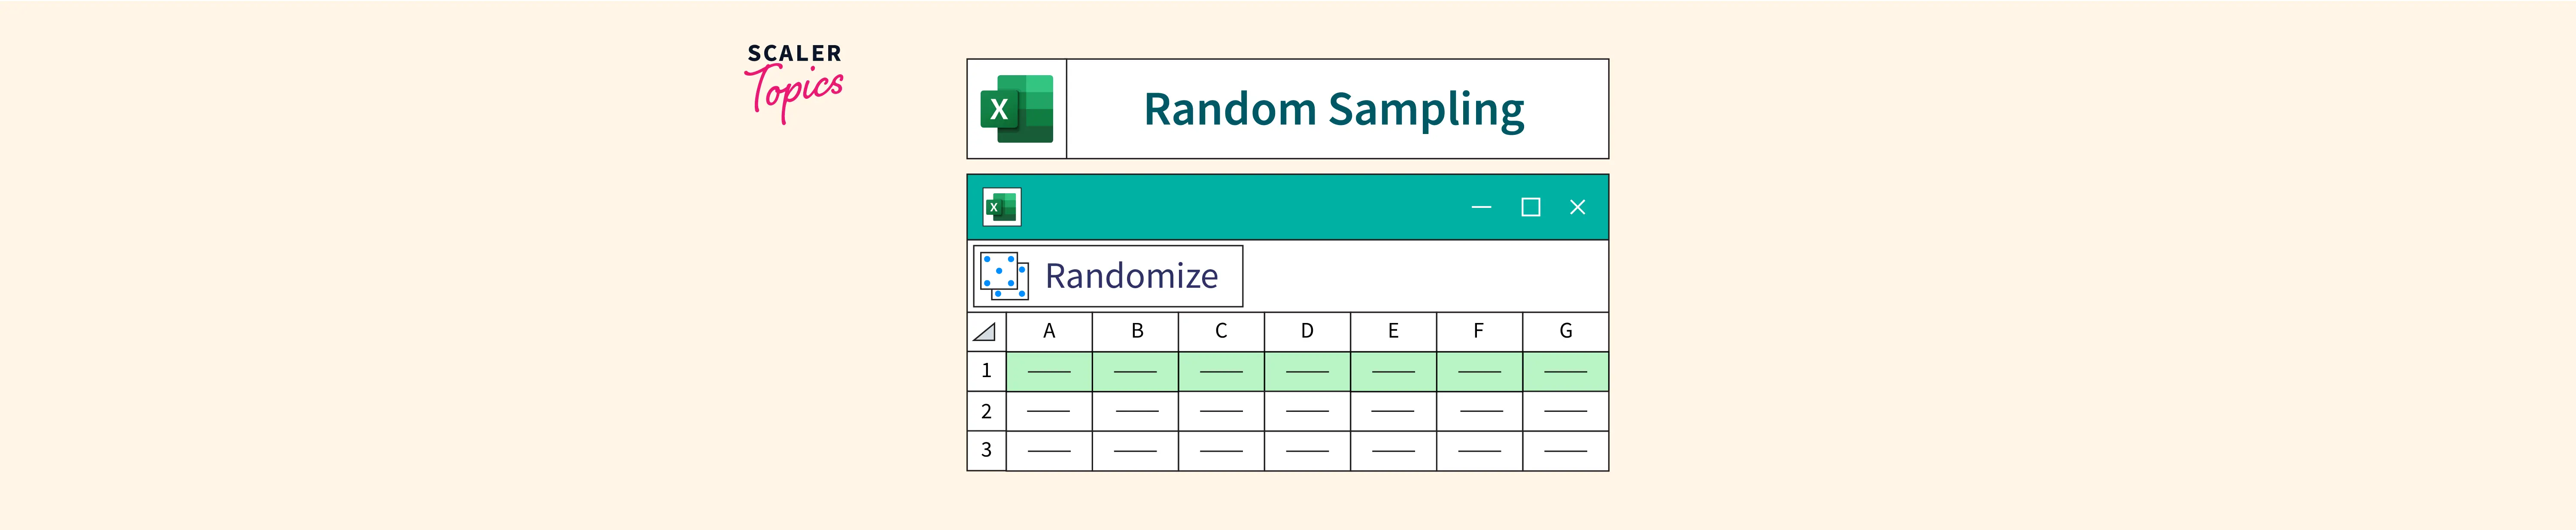The height and width of the screenshot is (530, 2576).
Task: Click the green highlighted cell G1
Action: 1565,371
